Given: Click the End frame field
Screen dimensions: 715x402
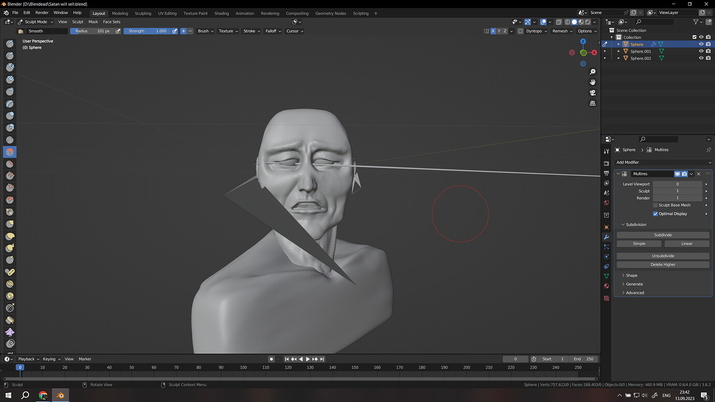Looking at the screenshot, I should 583,359.
